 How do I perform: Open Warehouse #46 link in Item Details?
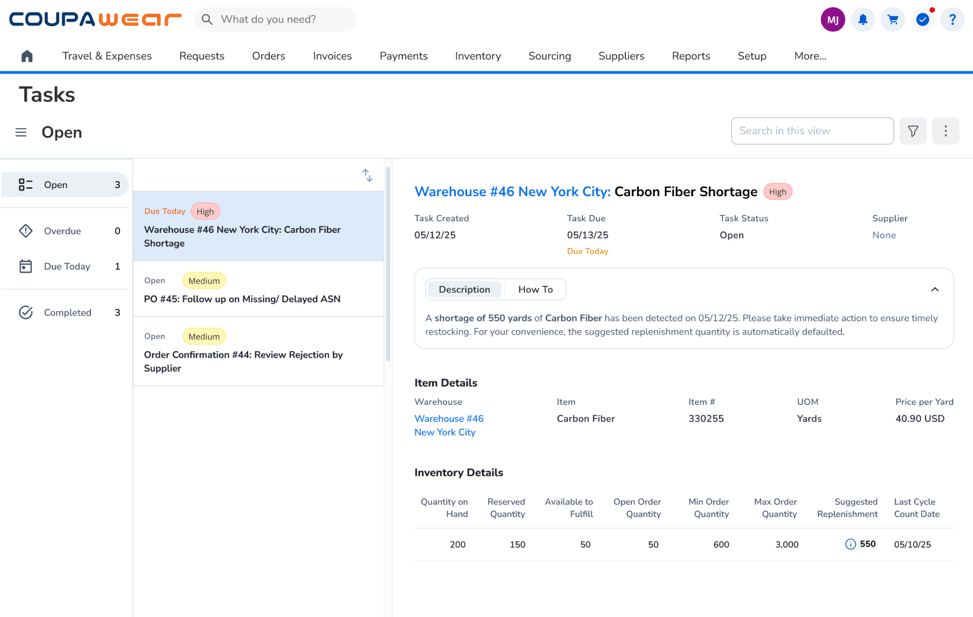tap(449, 425)
